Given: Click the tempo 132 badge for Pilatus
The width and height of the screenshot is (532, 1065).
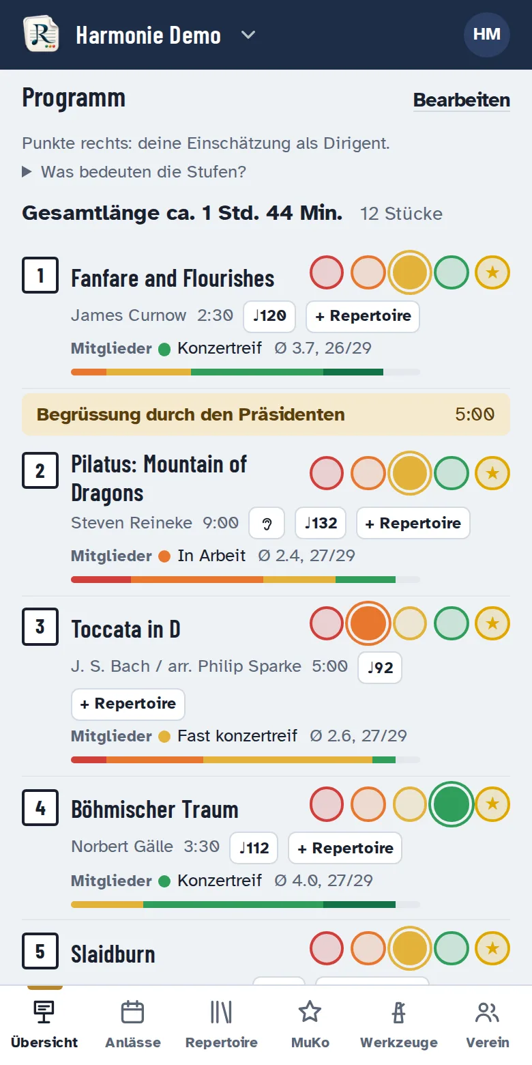Looking at the screenshot, I should pos(321,524).
